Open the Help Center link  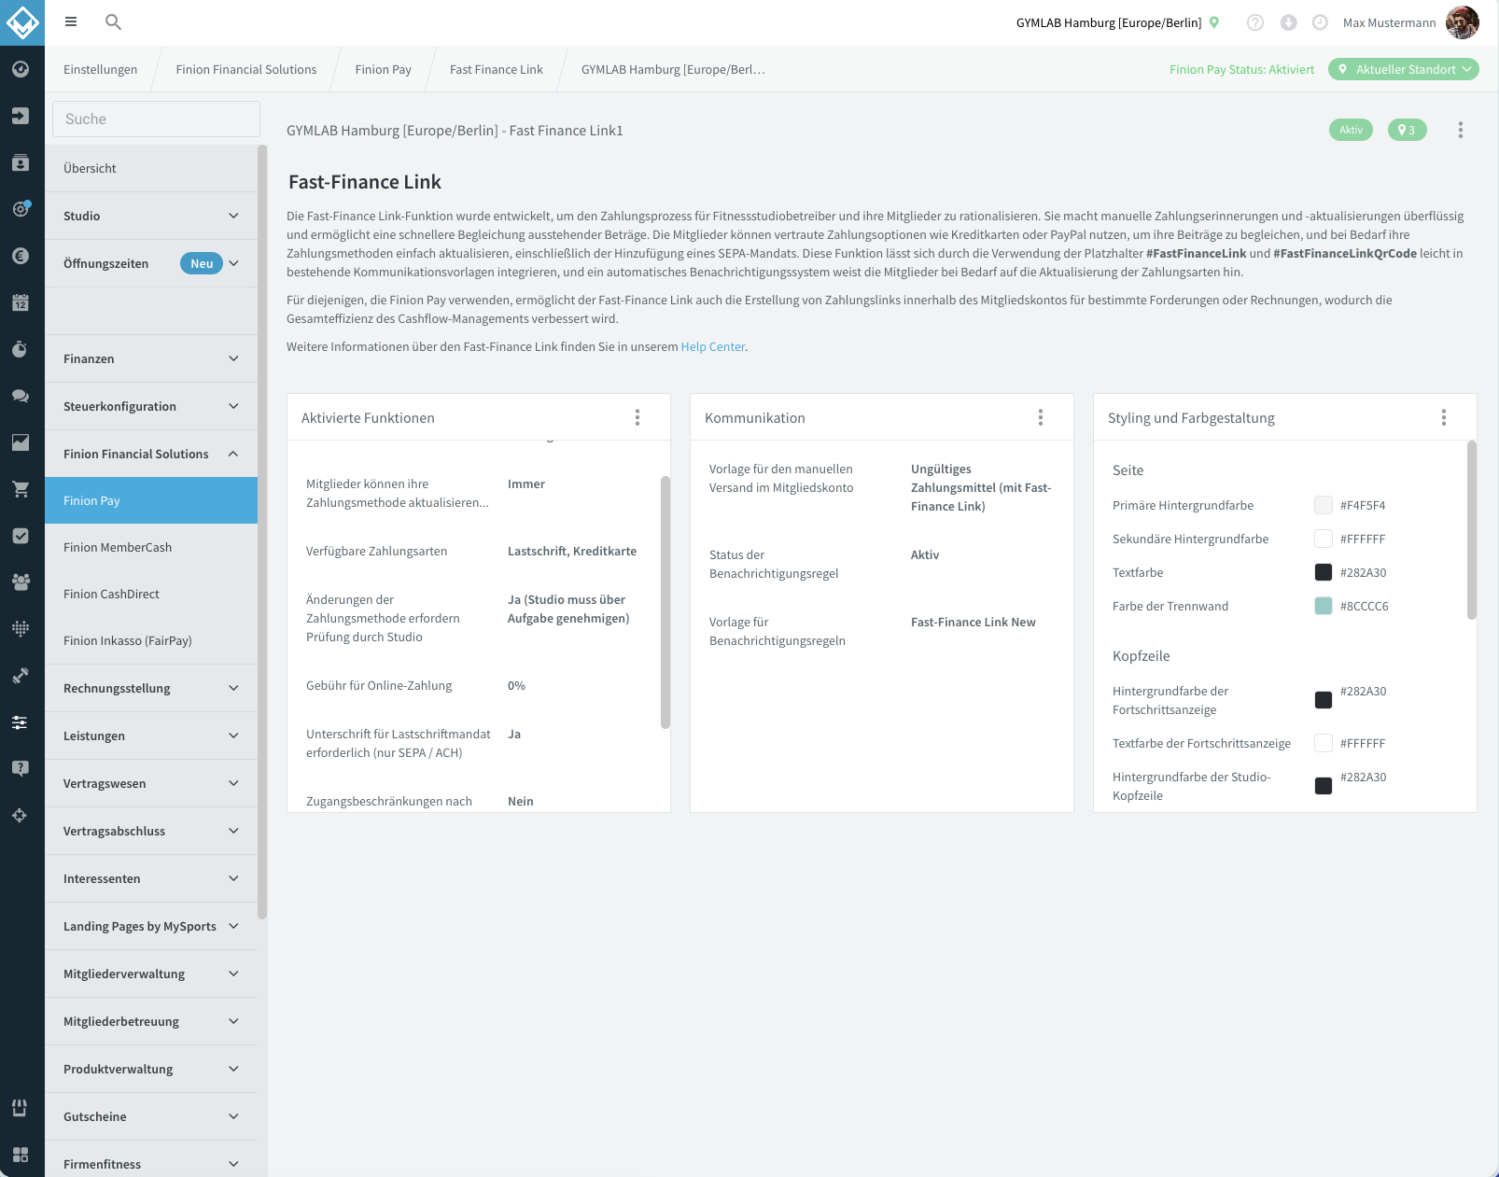click(713, 346)
